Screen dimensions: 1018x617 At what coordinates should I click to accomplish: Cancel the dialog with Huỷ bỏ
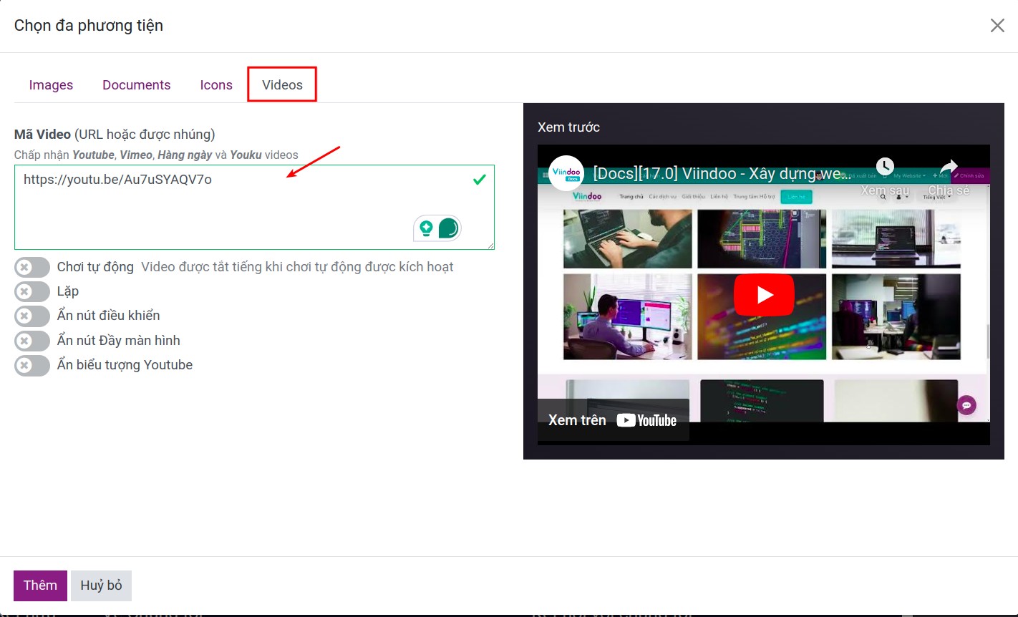click(x=101, y=586)
